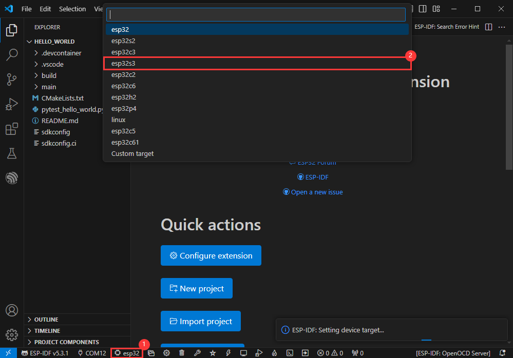Click the Open a new issue link

click(316, 192)
